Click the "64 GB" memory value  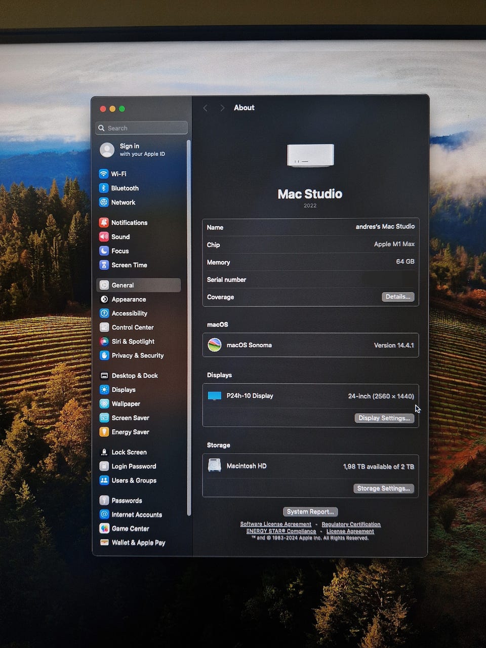[x=405, y=262]
